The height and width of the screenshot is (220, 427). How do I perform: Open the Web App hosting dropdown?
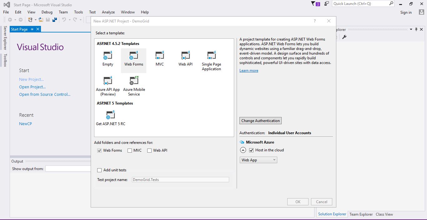click(259, 160)
